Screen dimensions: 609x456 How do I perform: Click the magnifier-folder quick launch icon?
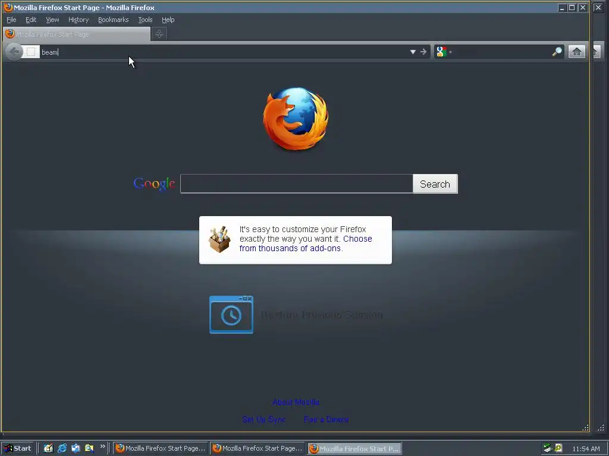coord(89,448)
